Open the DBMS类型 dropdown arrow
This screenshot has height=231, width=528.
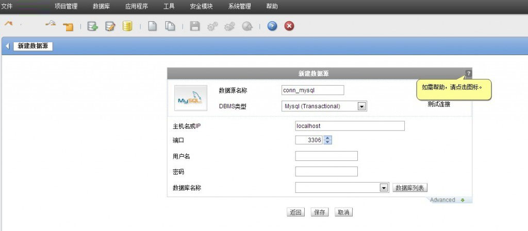(361, 106)
